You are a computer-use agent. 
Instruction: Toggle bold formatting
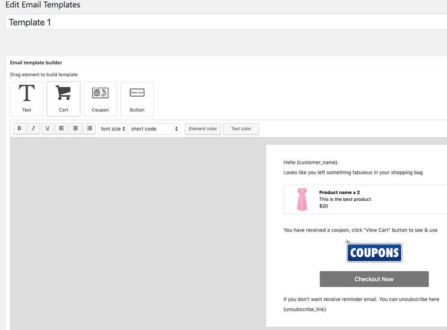click(x=19, y=129)
